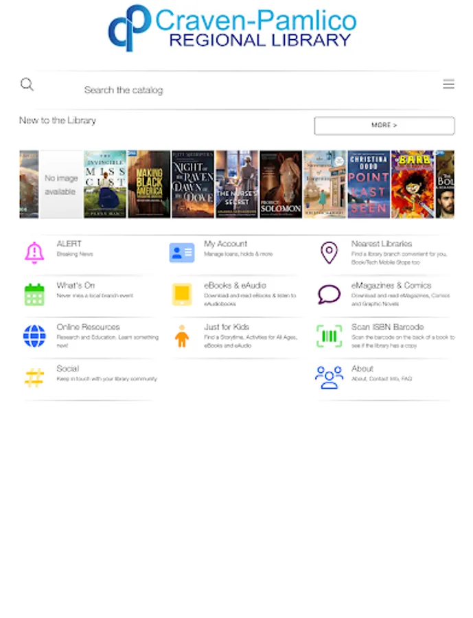The height and width of the screenshot is (618, 473).
Task: Click 'About, Contact Info, FAQ' text
Action: point(382,379)
